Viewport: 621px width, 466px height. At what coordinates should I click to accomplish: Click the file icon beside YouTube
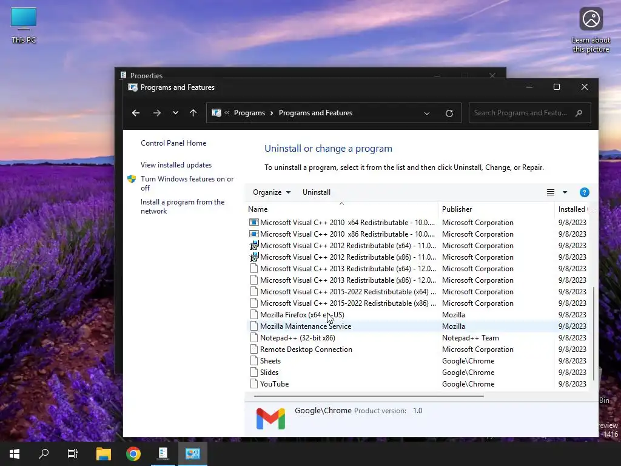254,383
